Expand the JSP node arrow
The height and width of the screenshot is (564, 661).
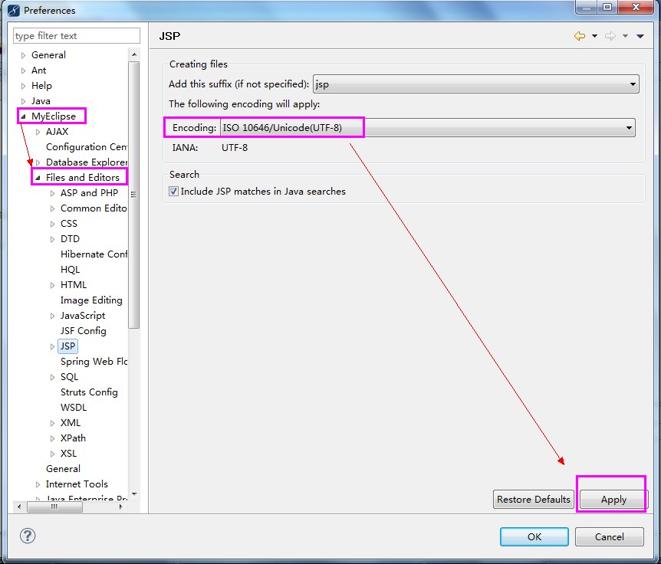tap(52, 346)
